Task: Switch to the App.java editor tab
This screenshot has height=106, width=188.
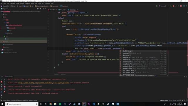Action: 62,10
